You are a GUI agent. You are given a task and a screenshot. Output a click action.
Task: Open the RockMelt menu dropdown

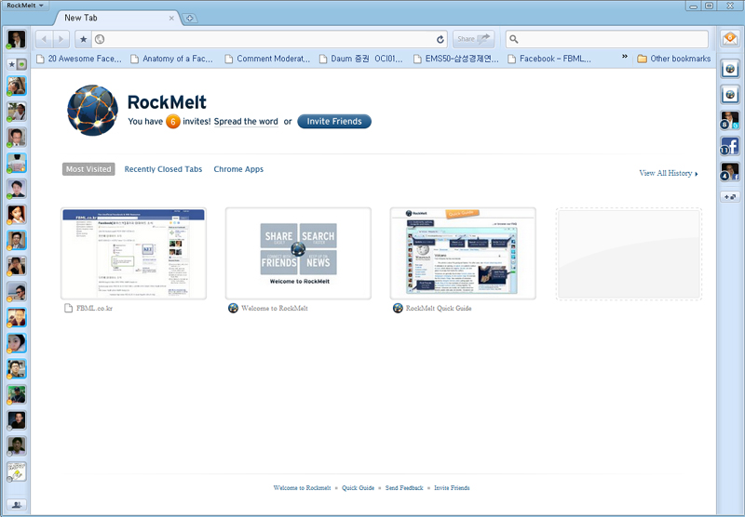pos(25,6)
